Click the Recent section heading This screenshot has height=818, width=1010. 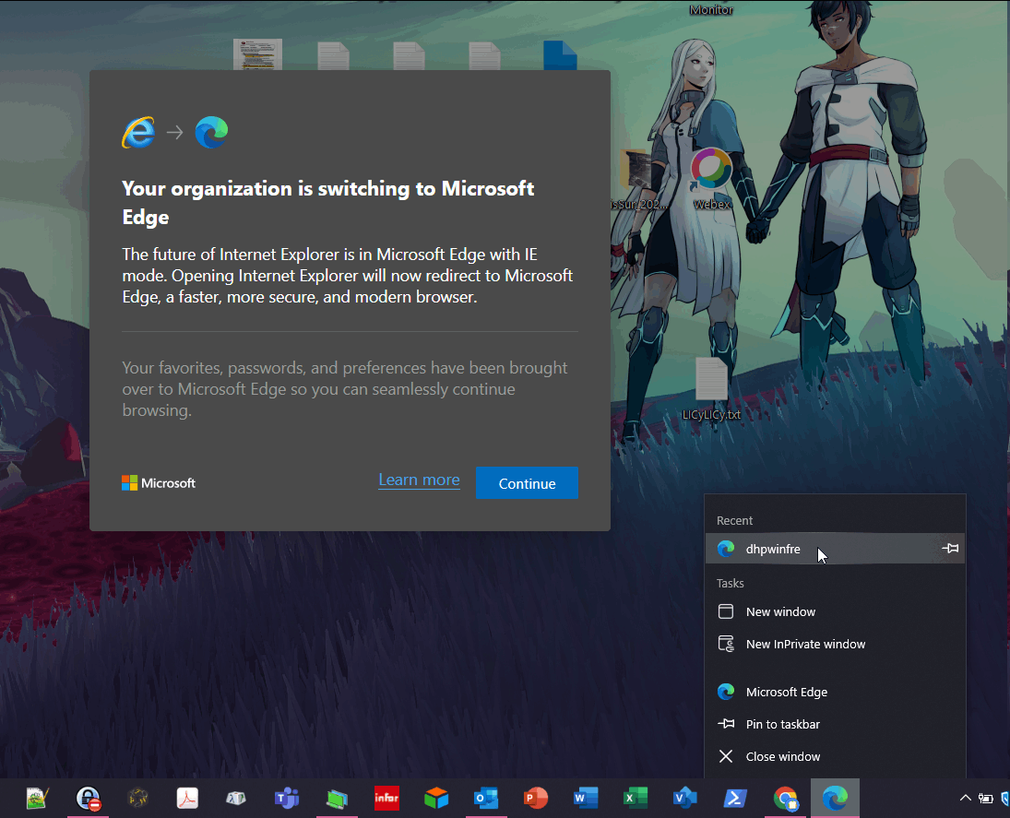pos(734,520)
